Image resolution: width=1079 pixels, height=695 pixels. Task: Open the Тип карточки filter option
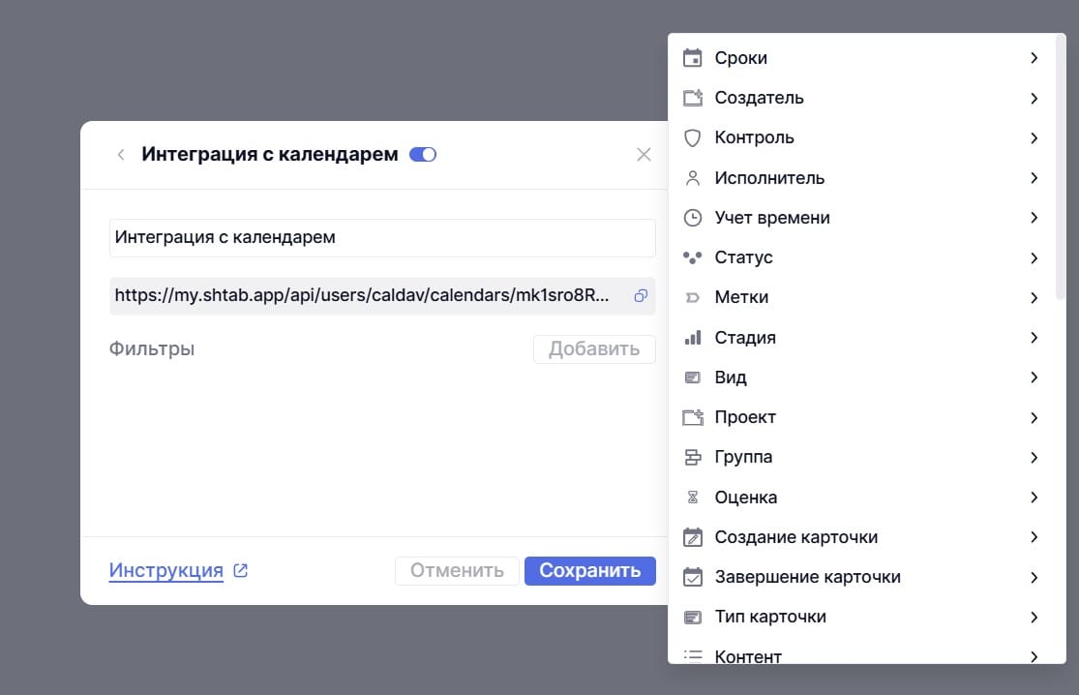(x=770, y=617)
